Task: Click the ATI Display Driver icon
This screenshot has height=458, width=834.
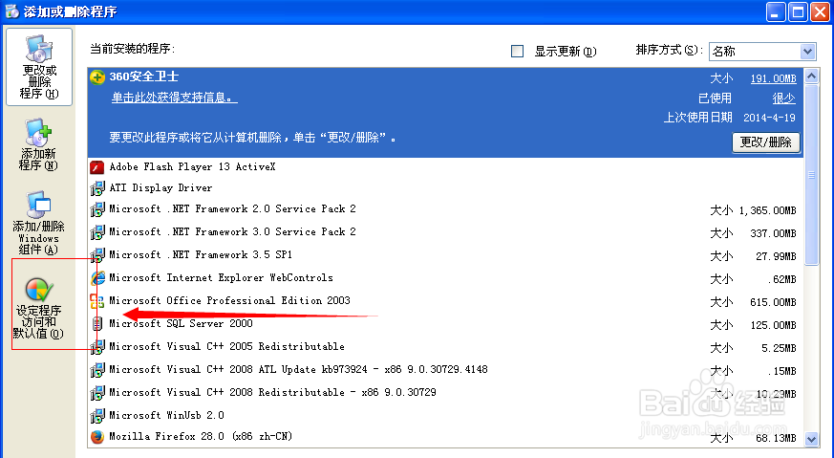Action: click(97, 188)
